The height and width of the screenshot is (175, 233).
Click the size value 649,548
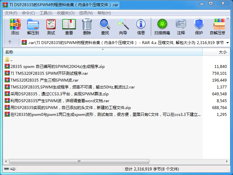coord(219,94)
